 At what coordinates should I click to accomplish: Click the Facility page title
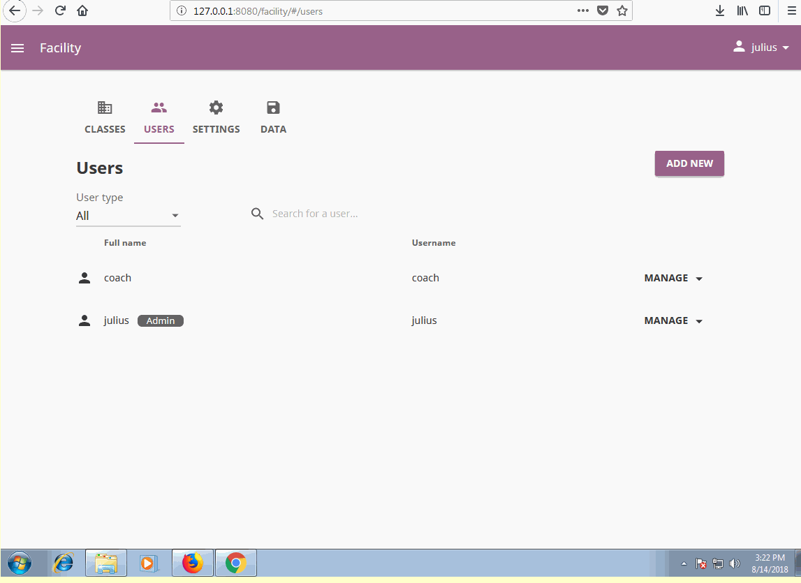point(60,47)
